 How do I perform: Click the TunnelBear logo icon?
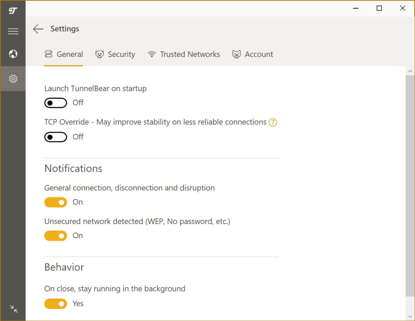click(x=13, y=11)
